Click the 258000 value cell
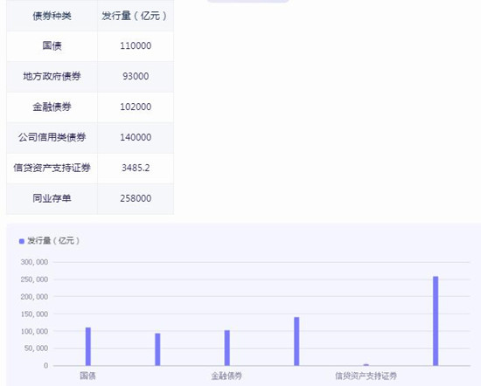 (136, 198)
